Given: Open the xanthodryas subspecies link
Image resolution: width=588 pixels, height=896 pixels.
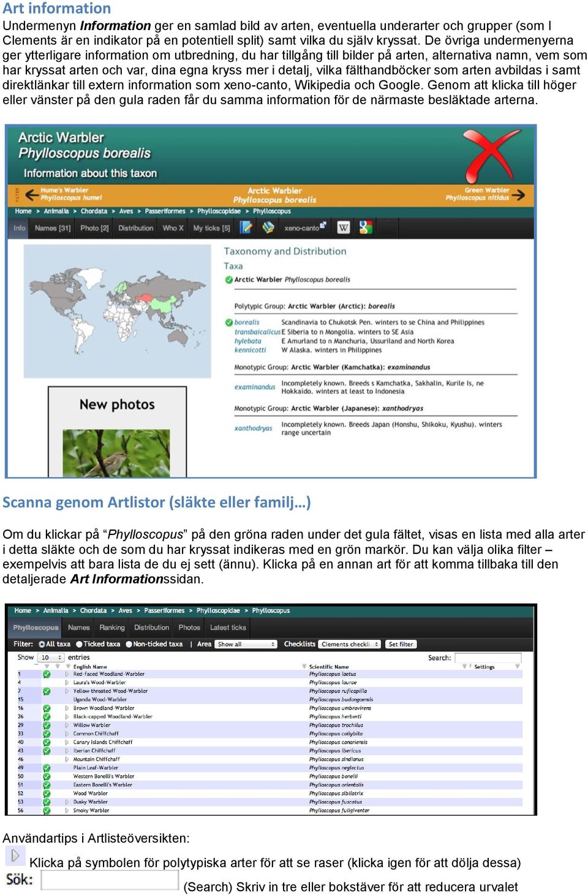Looking at the screenshot, I should [253, 428].
